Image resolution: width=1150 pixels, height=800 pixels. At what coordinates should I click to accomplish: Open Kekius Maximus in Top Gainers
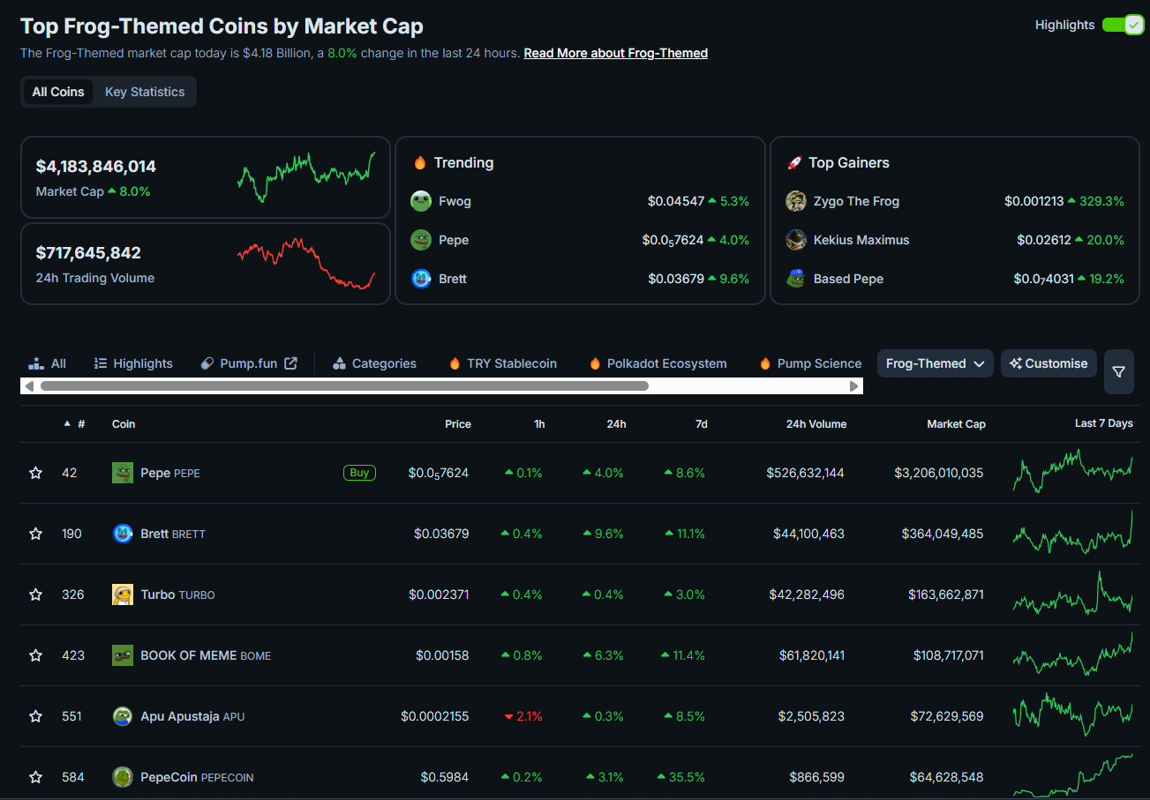pos(861,240)
